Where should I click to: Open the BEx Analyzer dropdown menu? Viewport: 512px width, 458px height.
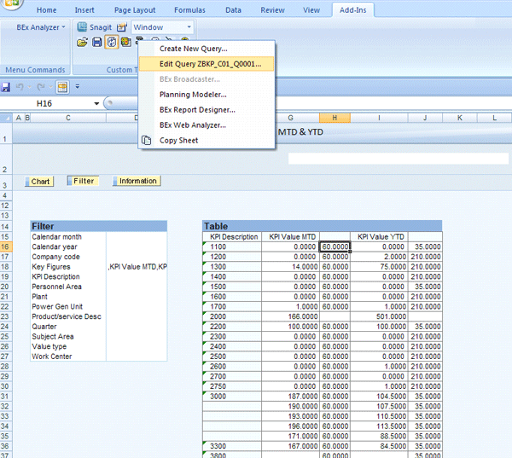(x=40, y=27)
